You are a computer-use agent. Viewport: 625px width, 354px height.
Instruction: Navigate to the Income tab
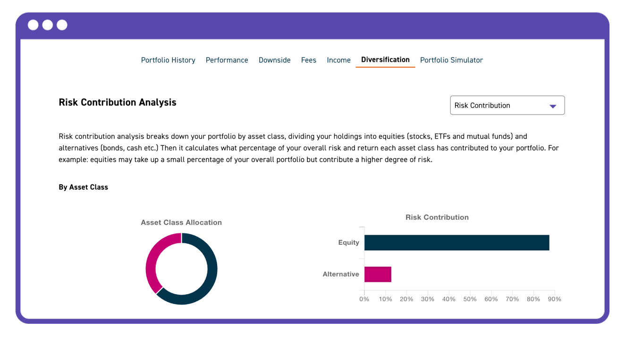coord(338,60)
